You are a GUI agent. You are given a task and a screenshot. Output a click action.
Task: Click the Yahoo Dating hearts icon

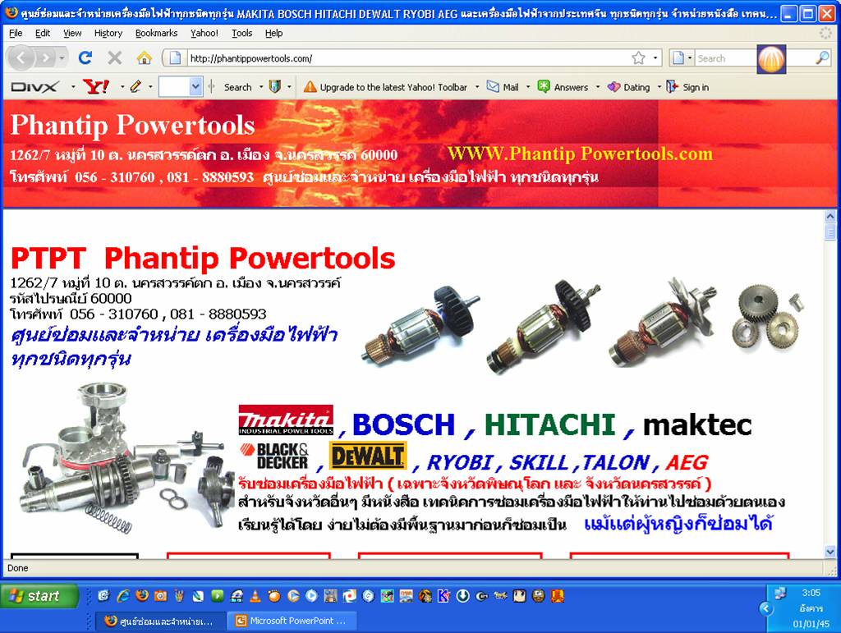pyautogui.click(x=614, y=87)
